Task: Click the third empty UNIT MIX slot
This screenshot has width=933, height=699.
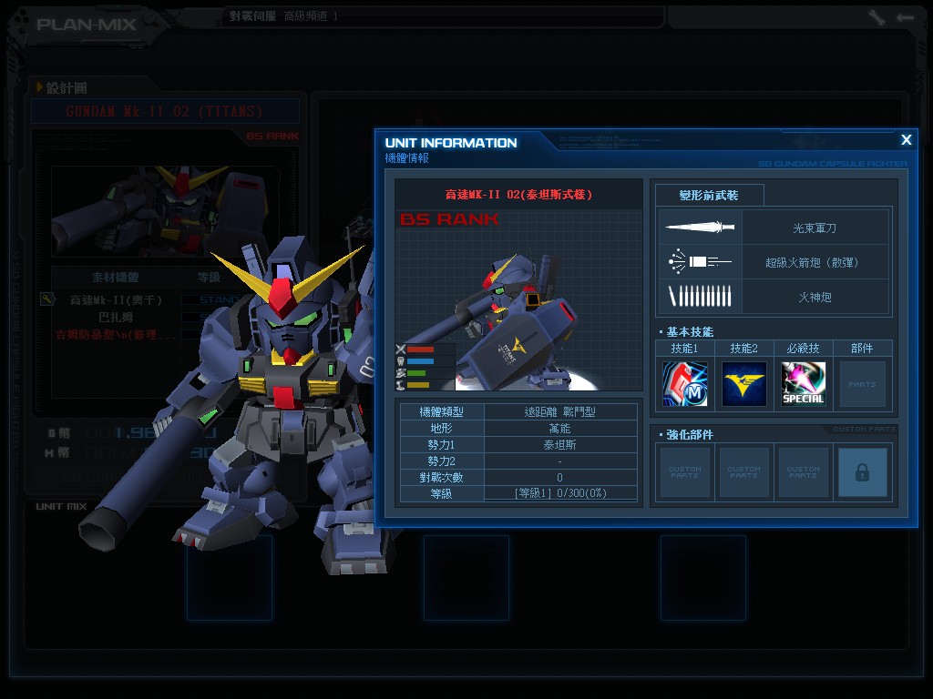Action: (x=703, y=578)
